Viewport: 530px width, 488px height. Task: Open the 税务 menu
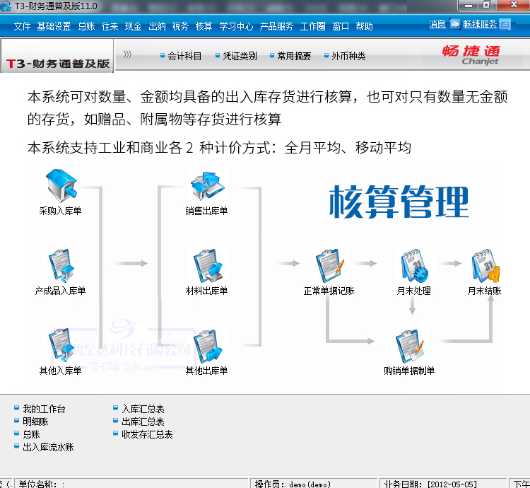pos(180,26)
